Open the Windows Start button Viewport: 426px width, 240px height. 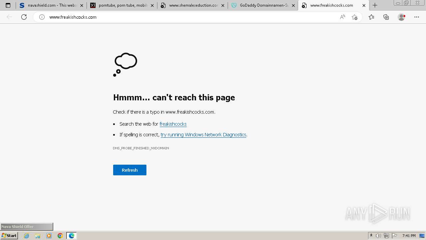tap(9, 236)
